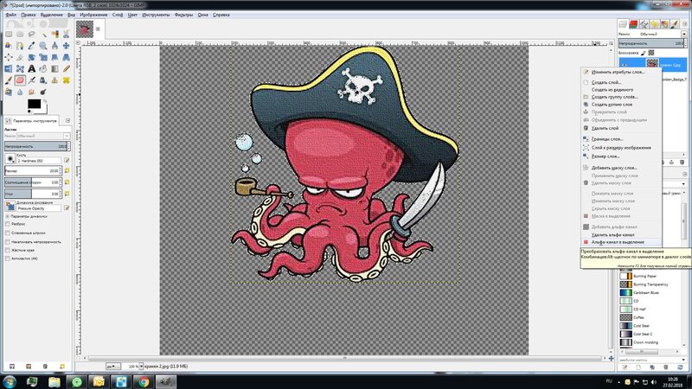Viewport: 692px width, 389px height.
Task: Select the Eraser tool
Action: [20, 80]
